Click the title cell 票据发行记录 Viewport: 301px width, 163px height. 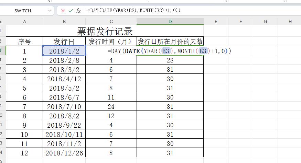pyautogui.click(x=105, y=31)
